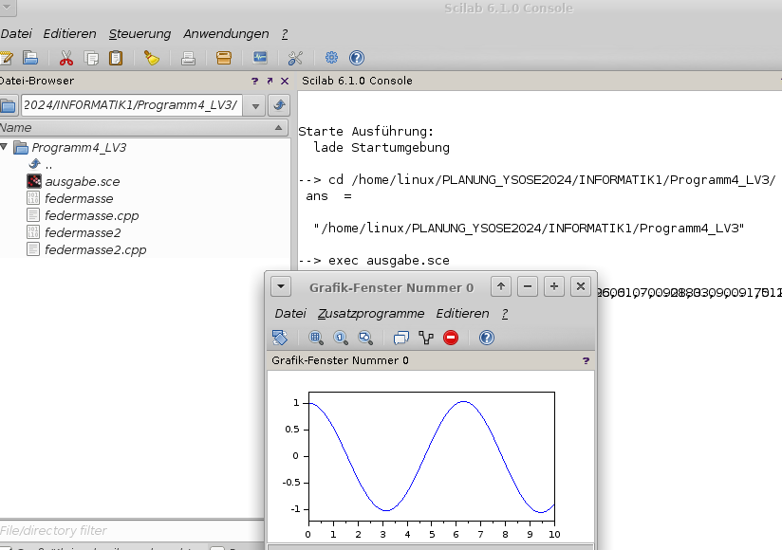Open Scilab help from the main toolbar
Screen dimensions: 782x550
[357, 58]
